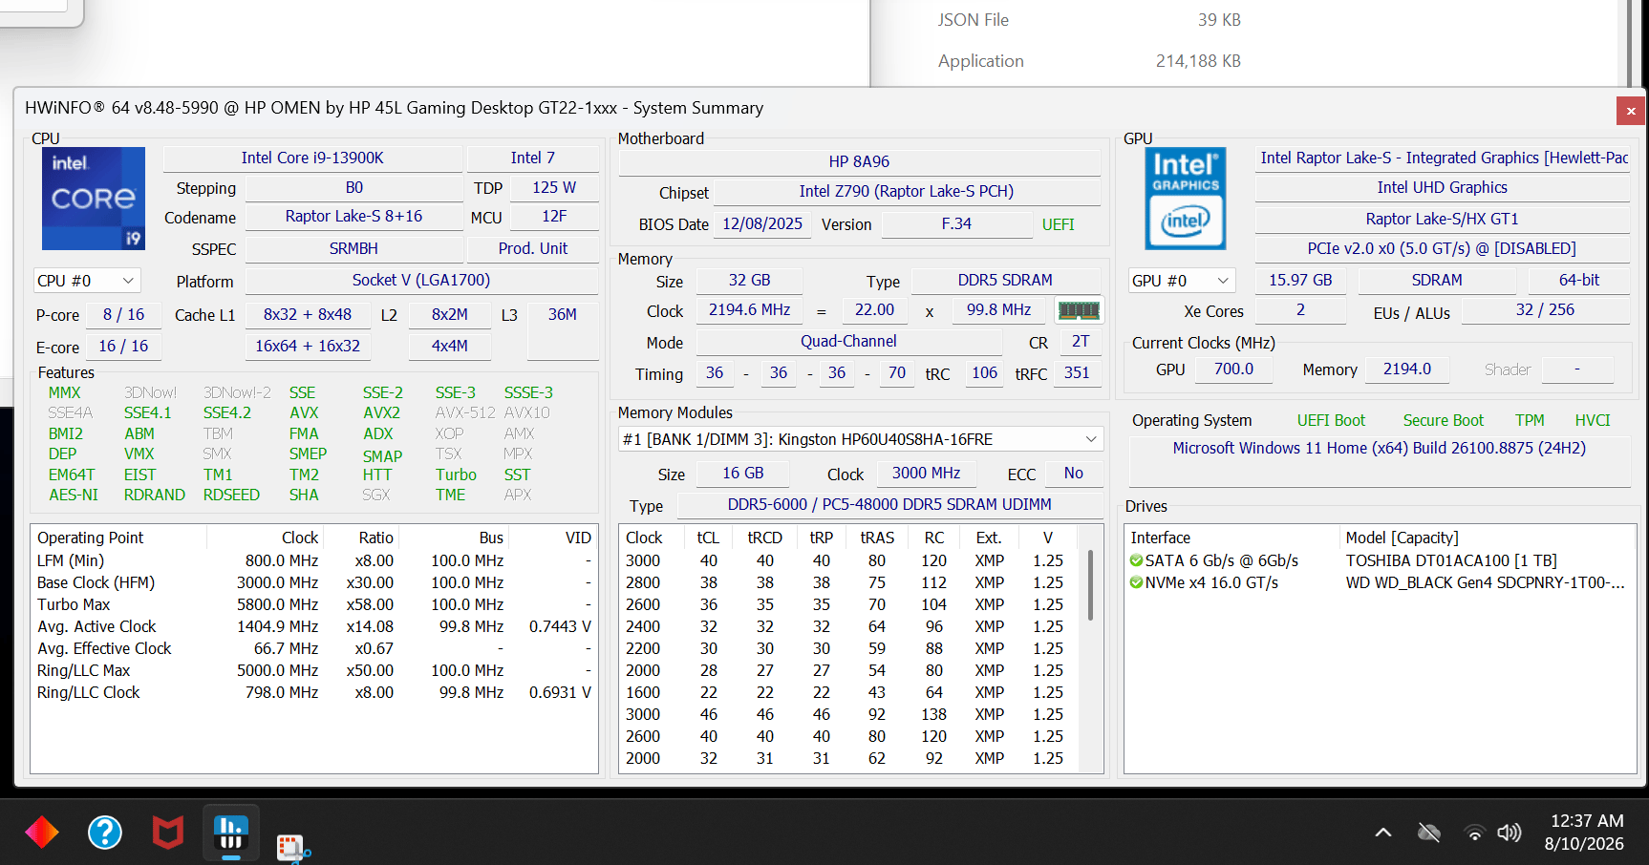Click the 2194.6 MHz memory clock

(x=749, y=310)
